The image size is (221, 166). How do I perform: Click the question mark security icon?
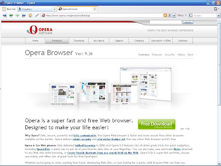(170, 16)
